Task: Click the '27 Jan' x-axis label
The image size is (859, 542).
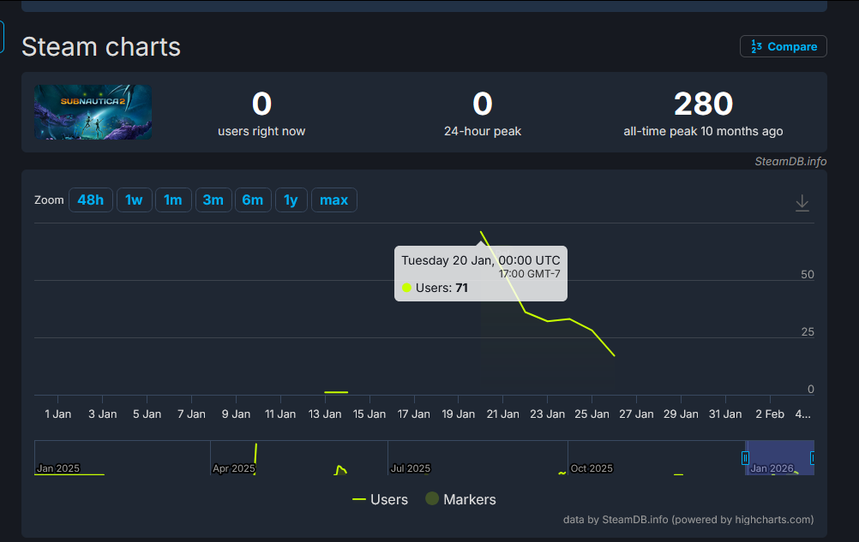Action: click(636, 414)
